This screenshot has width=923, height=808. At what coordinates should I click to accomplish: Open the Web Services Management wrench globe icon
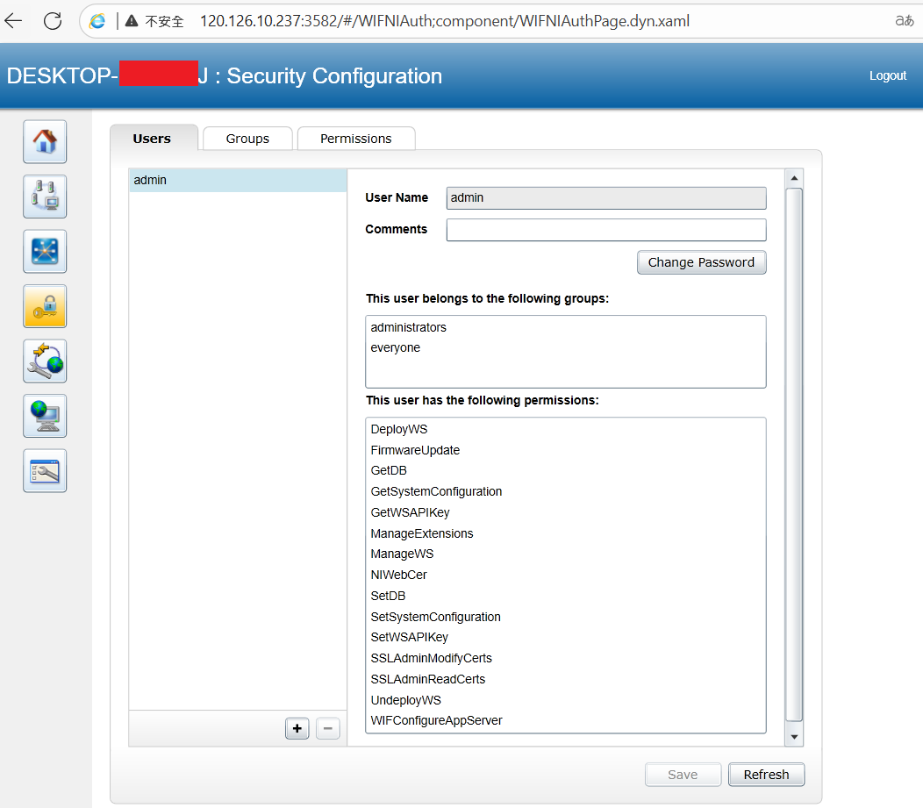tap(45, 361)
